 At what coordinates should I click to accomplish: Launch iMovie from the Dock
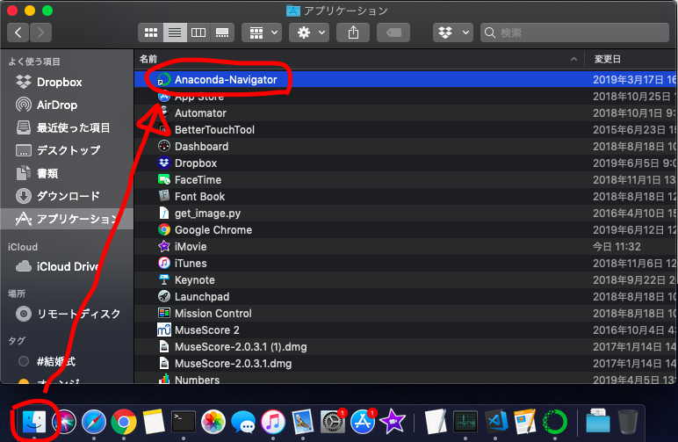[393, 422]
